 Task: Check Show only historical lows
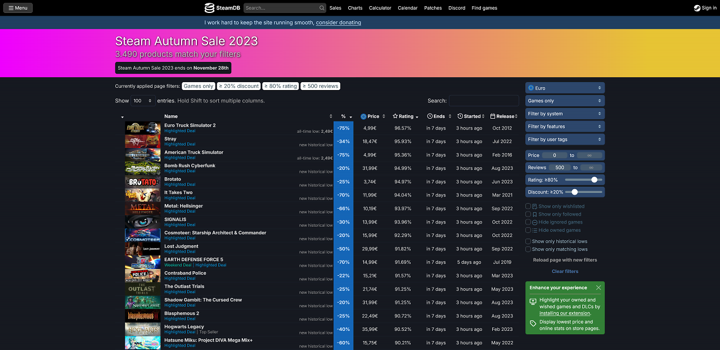(528, 241)
